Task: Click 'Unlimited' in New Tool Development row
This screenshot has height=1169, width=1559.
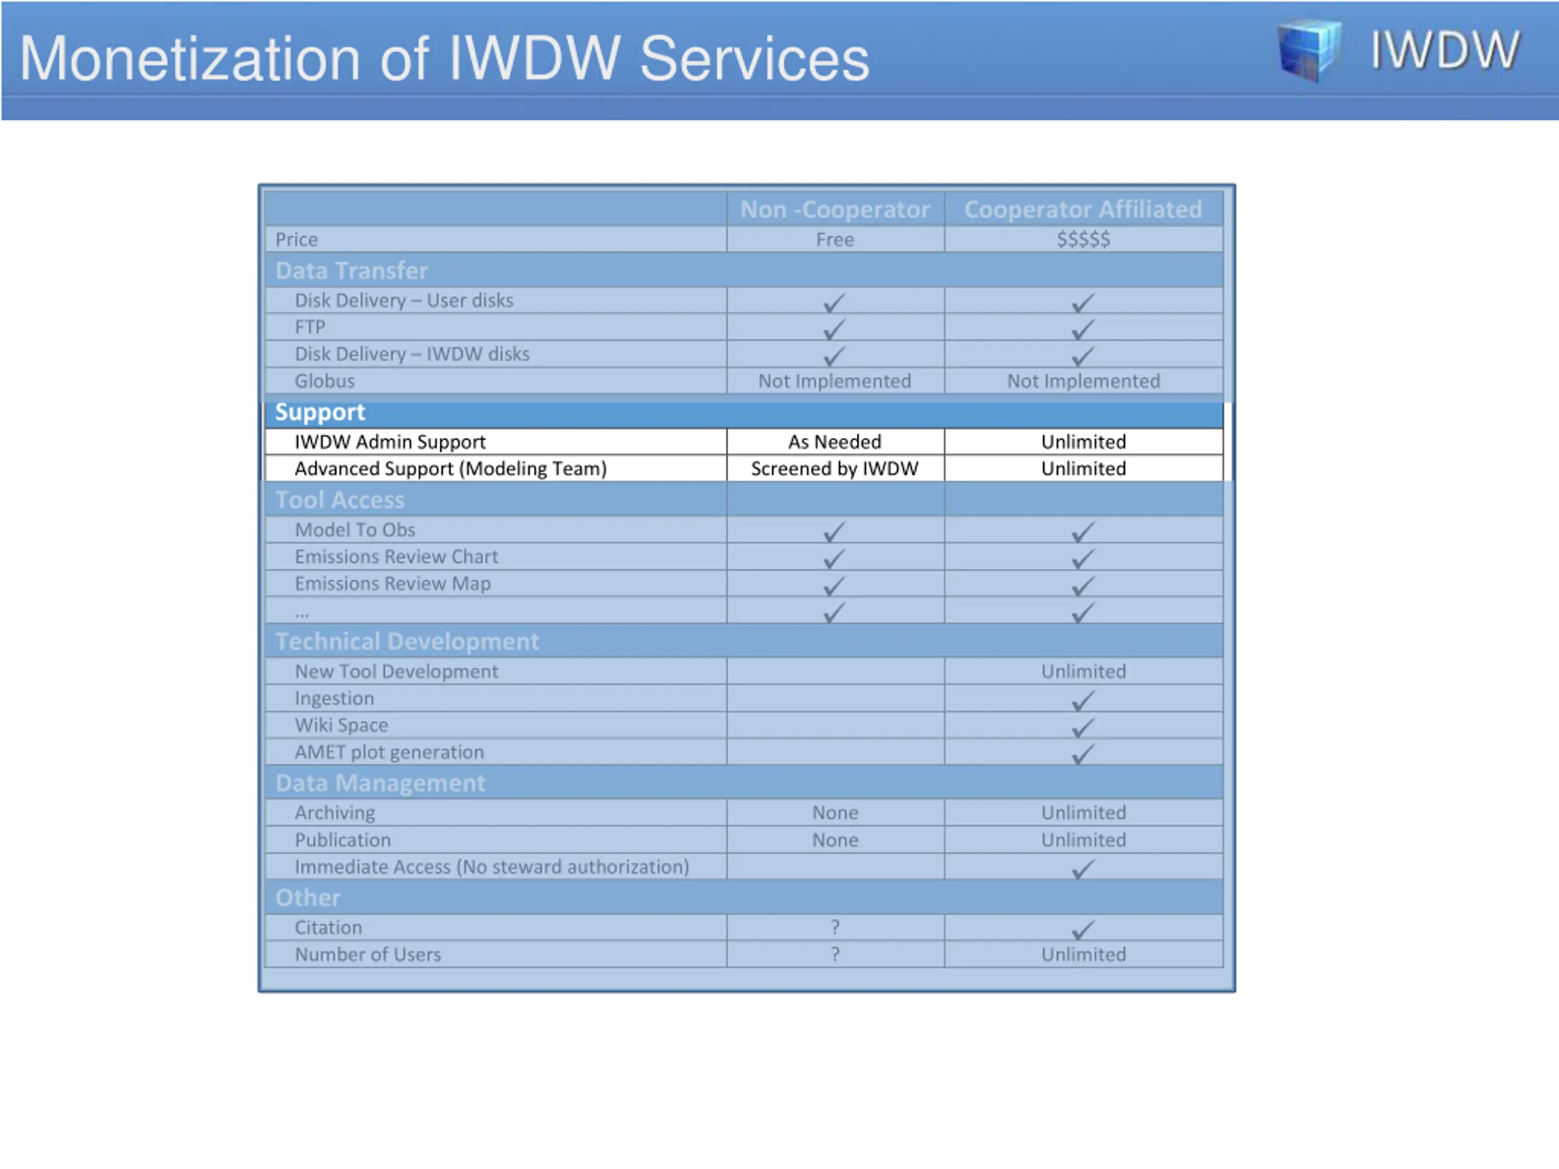Action: click(x=1084, y=672)
